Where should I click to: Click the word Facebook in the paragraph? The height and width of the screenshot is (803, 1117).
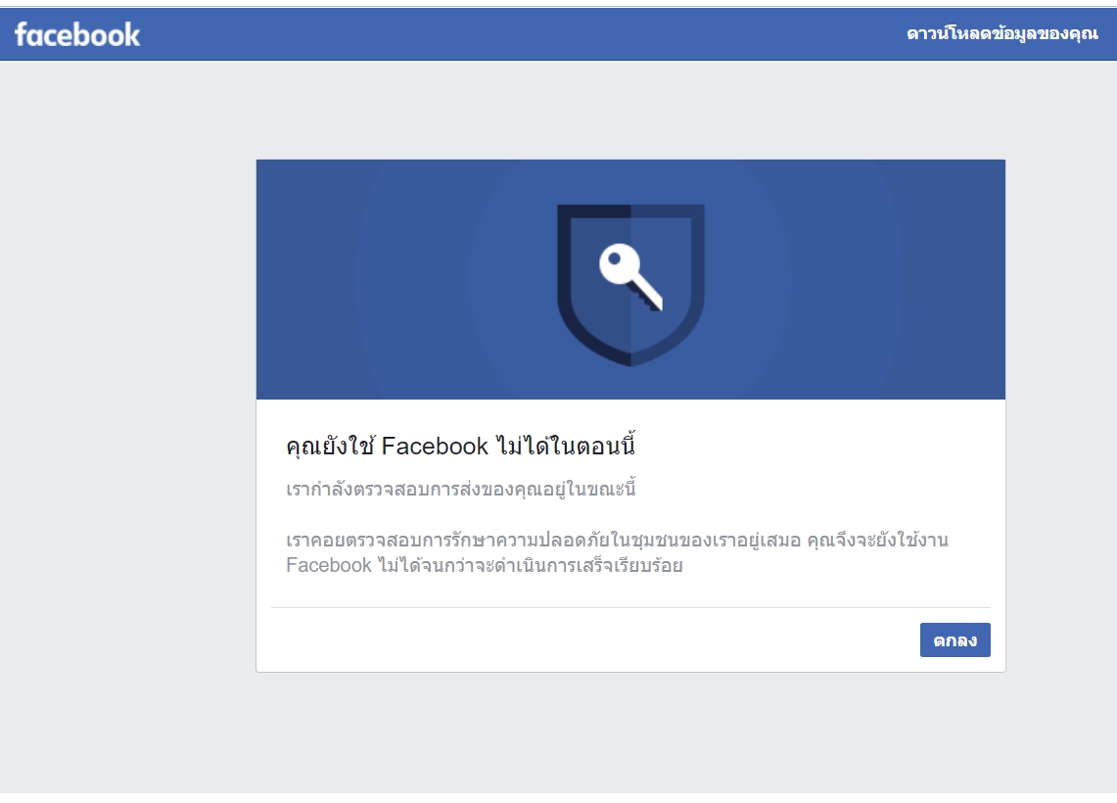tap(328, 566)
